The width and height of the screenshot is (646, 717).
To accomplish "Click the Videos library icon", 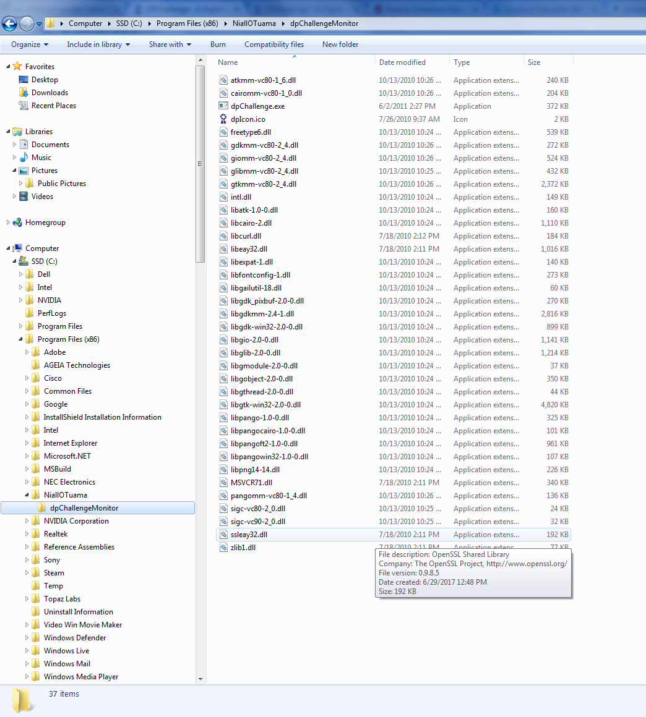I will 24,196.
